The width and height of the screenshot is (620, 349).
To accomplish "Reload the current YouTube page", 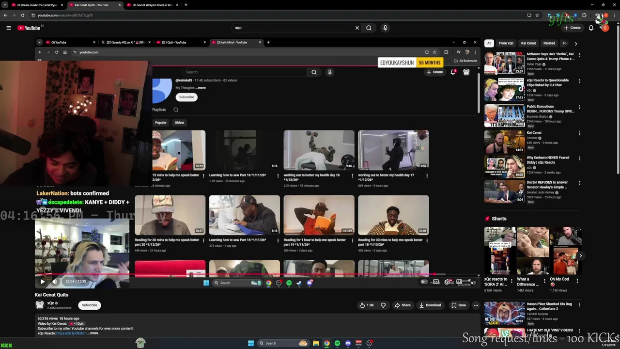I will point(22,15).
